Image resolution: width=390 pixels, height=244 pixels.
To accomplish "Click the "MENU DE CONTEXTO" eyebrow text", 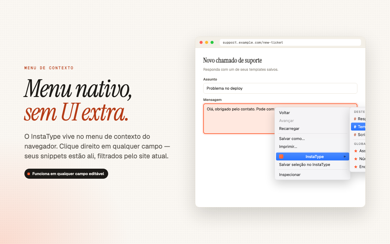I will 49,68.
